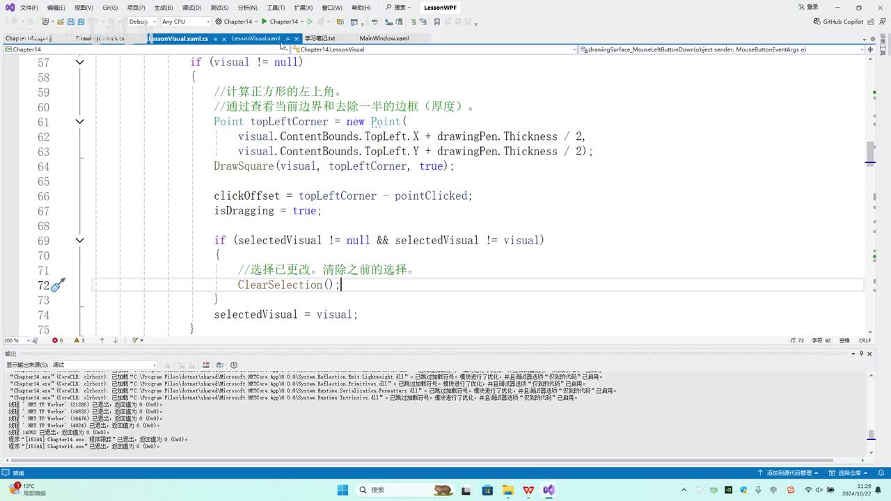Viewport: 891px width, 501px height.
Task: Open the 工具(T) menu
Action: pos(276,8)
